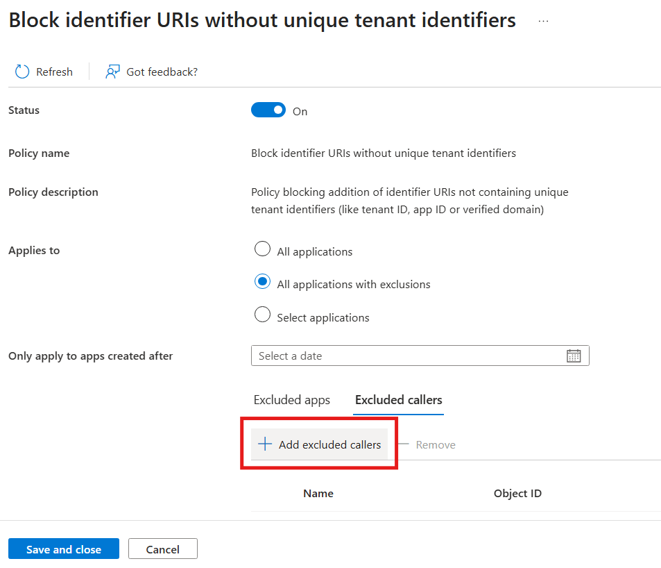Expand the calendar for apps created after

pyautogui.click(x=574, y=356)
